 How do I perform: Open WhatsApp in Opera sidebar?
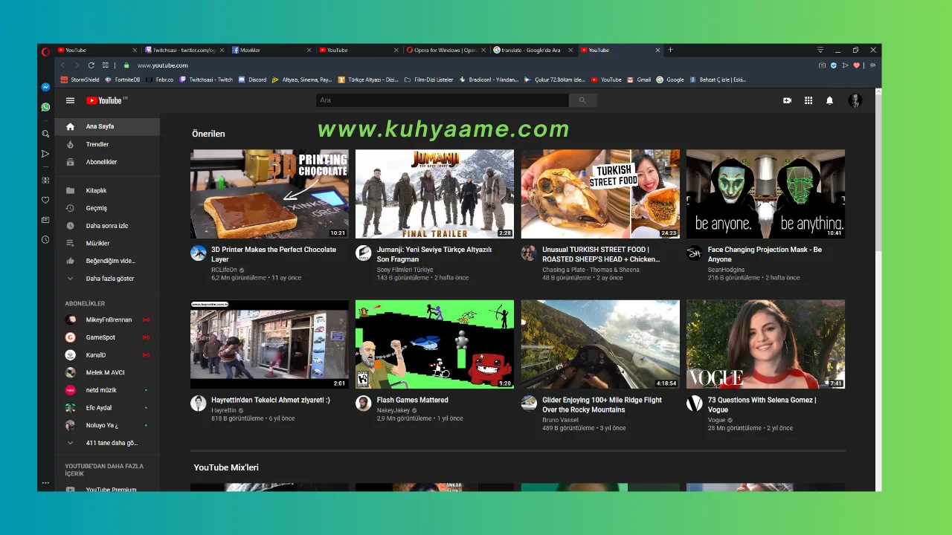click(x=45, y=107)
